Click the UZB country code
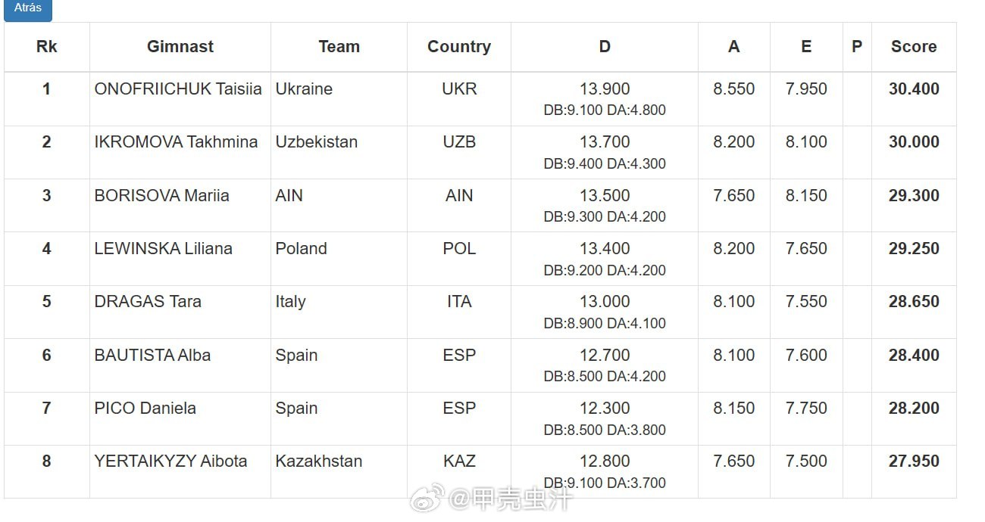 coord(459,142)
